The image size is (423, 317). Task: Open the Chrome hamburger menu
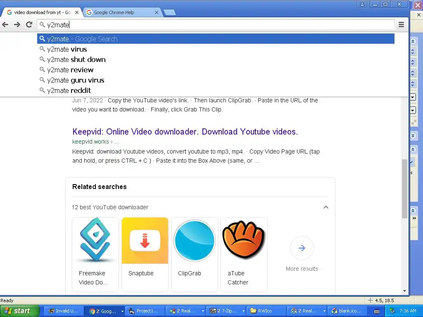pos(401,25)
